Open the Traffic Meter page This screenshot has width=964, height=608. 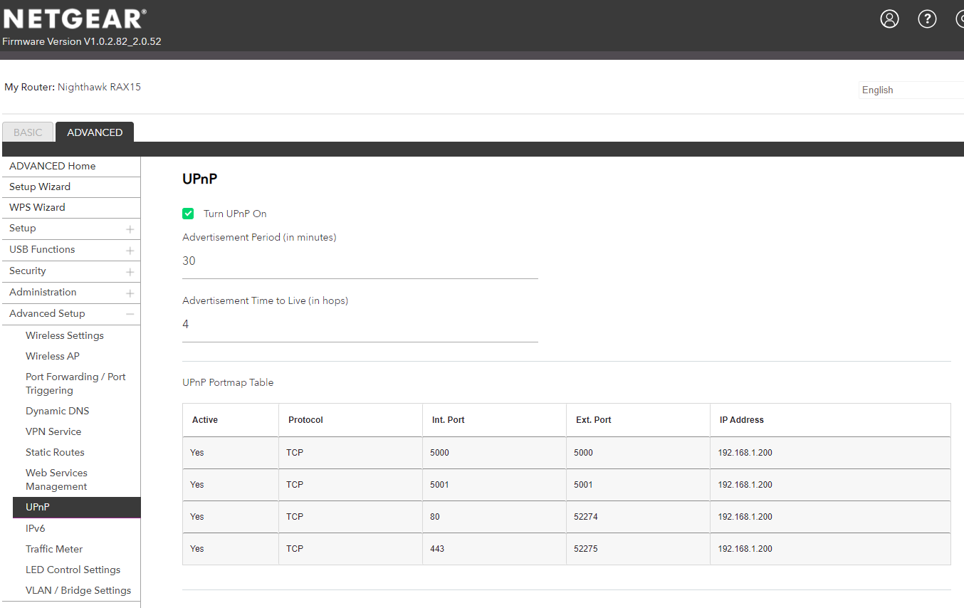coord(54,549)
